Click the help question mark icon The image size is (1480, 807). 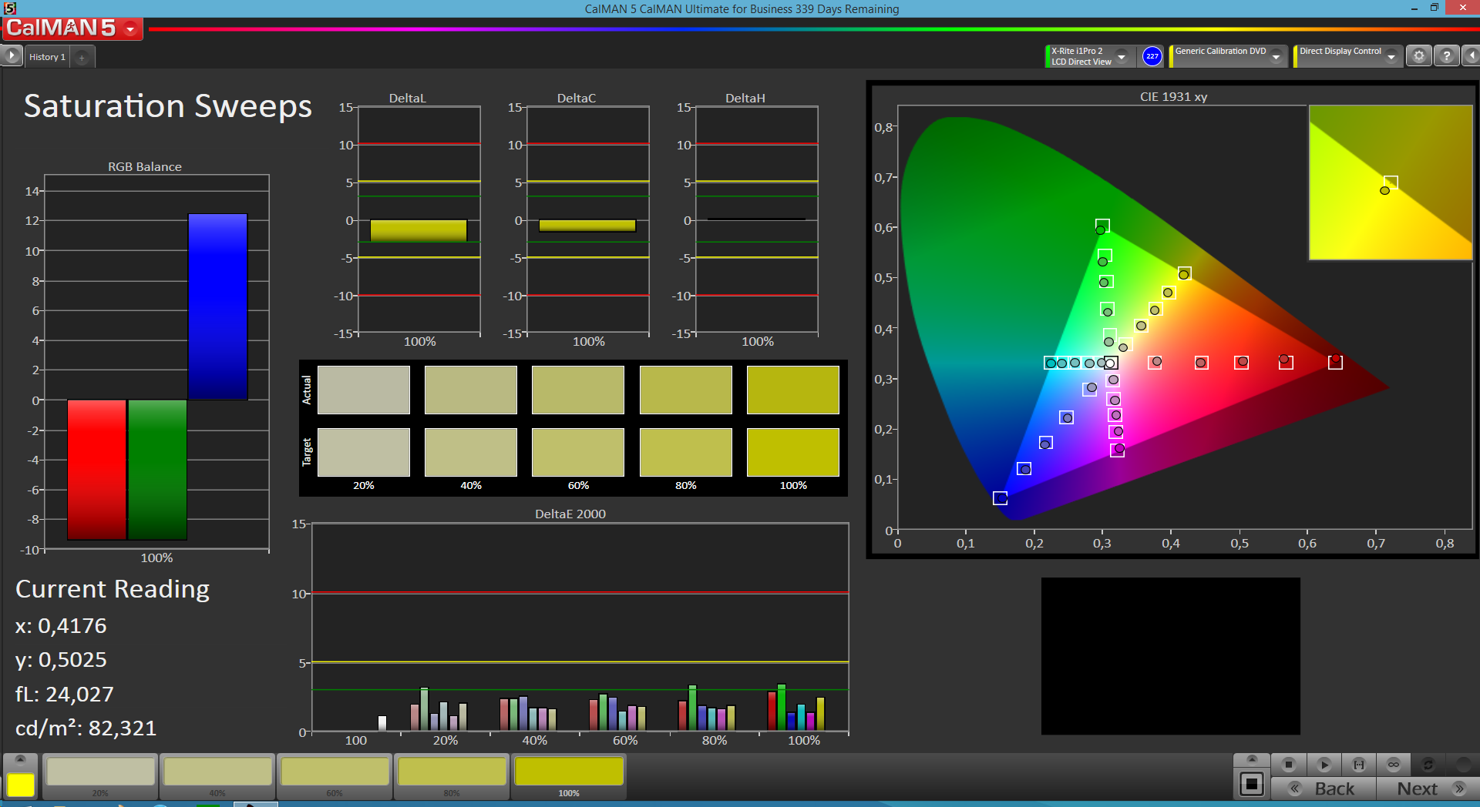point(1447,56)
